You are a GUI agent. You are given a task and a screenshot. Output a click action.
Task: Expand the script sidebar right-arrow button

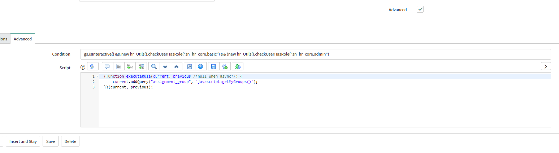point(546,66)
